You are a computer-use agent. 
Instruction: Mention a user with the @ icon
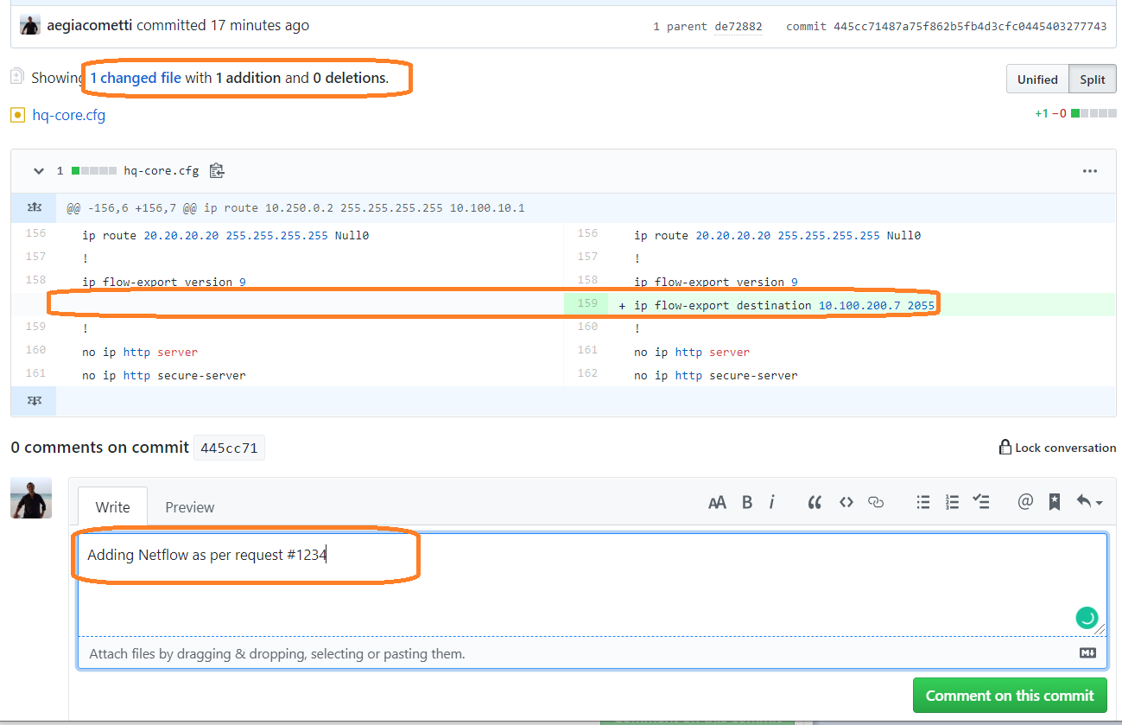(x=1025, y=502)
